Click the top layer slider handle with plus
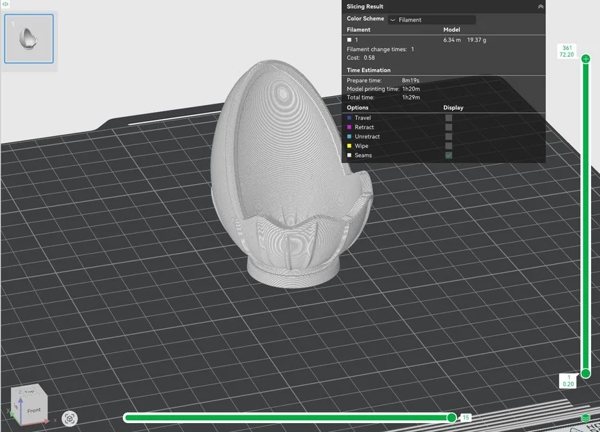This screenshot has height=432, width=600. point(586,59)
